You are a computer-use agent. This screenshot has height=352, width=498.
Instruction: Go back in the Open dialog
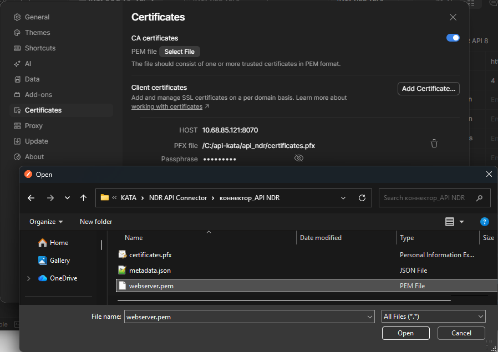(31, 198)
